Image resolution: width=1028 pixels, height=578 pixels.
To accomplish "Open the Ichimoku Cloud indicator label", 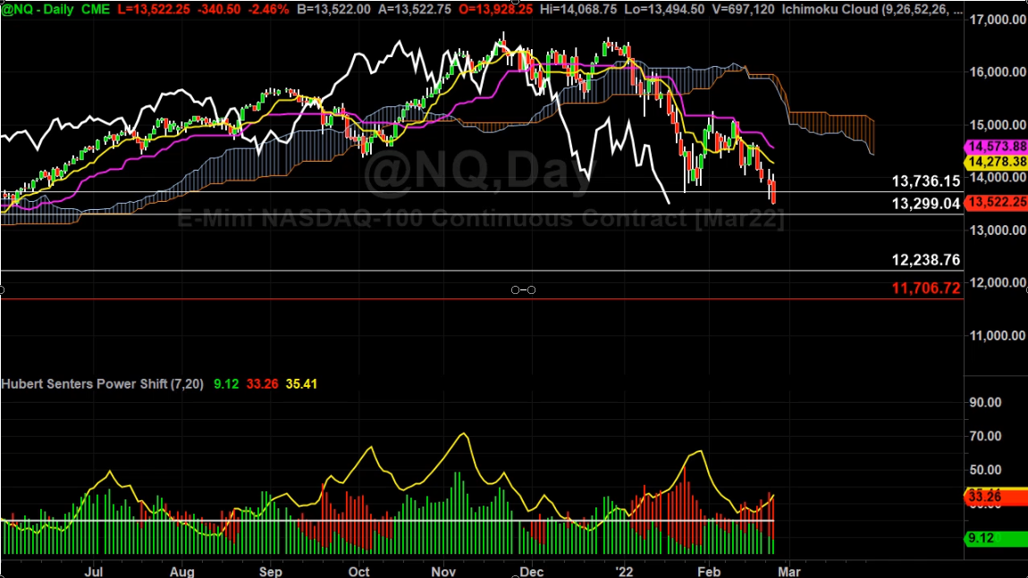I will (872, 10).
